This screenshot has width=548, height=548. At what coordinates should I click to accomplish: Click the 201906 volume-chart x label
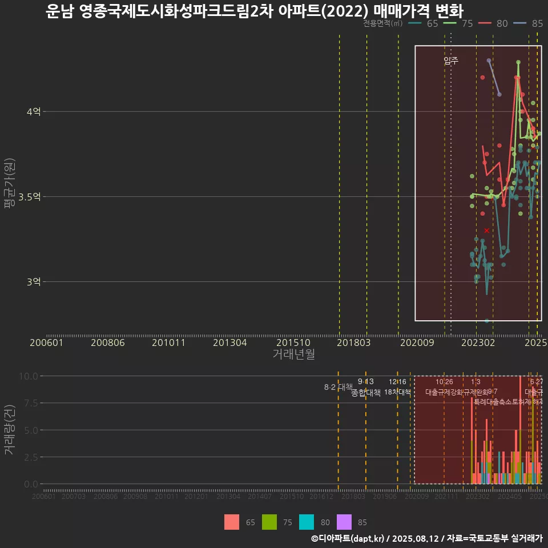385,496
